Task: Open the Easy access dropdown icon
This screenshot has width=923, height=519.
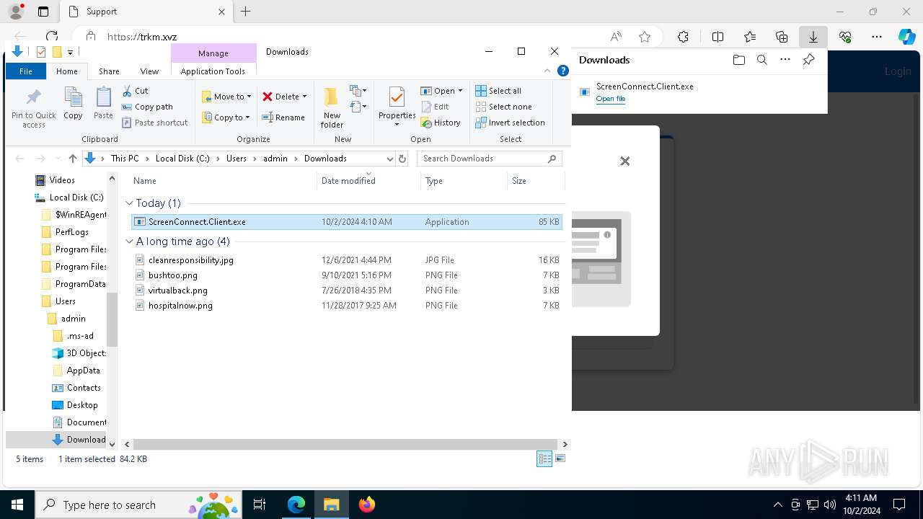Action: pos(358,107)
